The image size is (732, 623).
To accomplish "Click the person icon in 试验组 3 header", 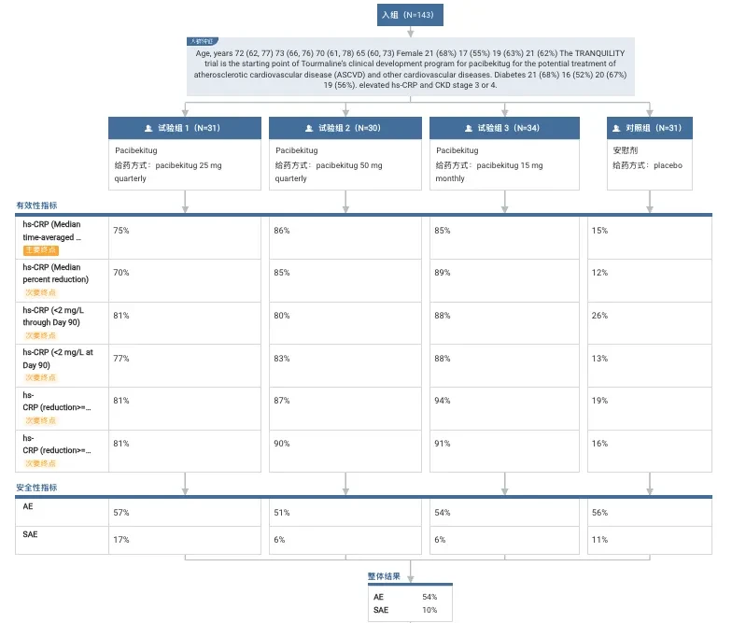I will click(x=469, y=128).
